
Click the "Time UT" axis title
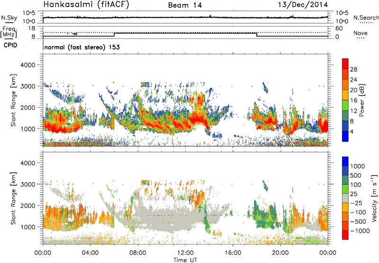click(x=185, y=260)
